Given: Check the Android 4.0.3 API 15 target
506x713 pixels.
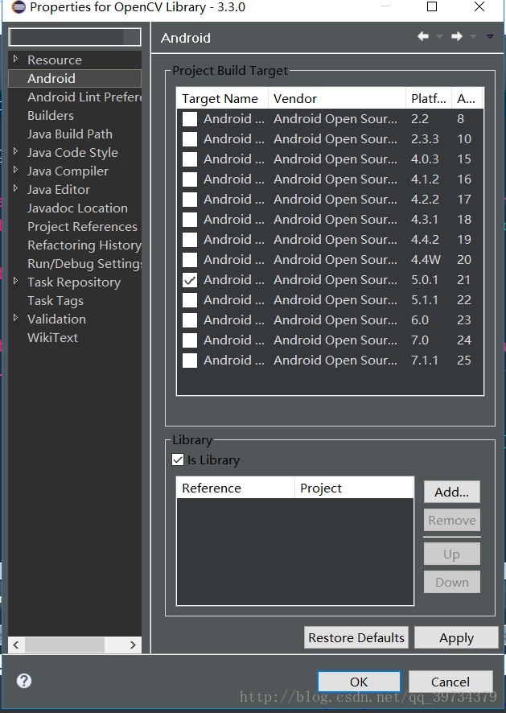Looking at the screenshot, I should coord(190,159).
